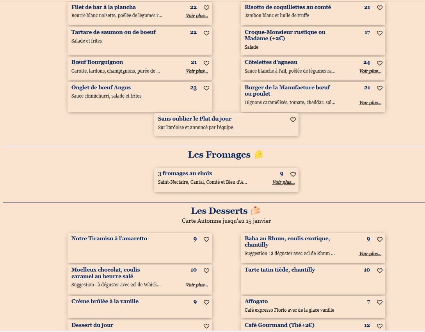Toggle the heart on Café Gourmand
This screenshot has width=425, height=332.
click(380, 325)
